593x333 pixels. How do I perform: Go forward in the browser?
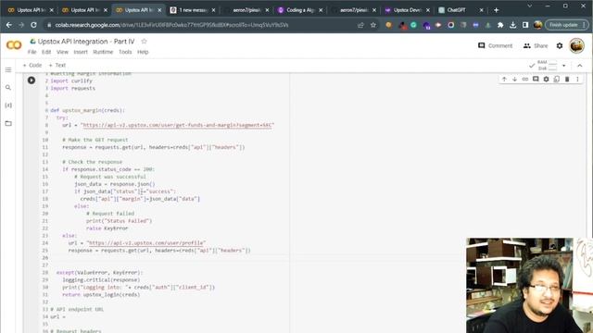click(x=21, y=25)
